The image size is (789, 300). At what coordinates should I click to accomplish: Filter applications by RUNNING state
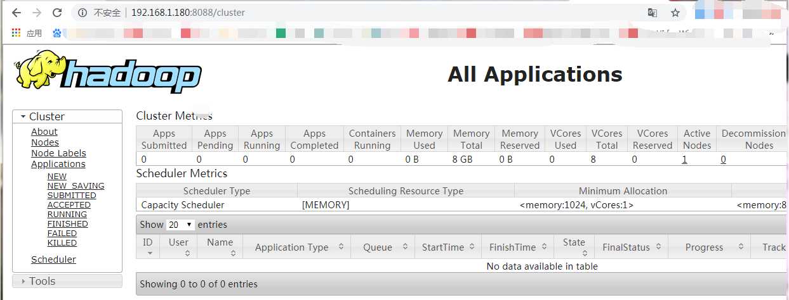coord(67,215)
